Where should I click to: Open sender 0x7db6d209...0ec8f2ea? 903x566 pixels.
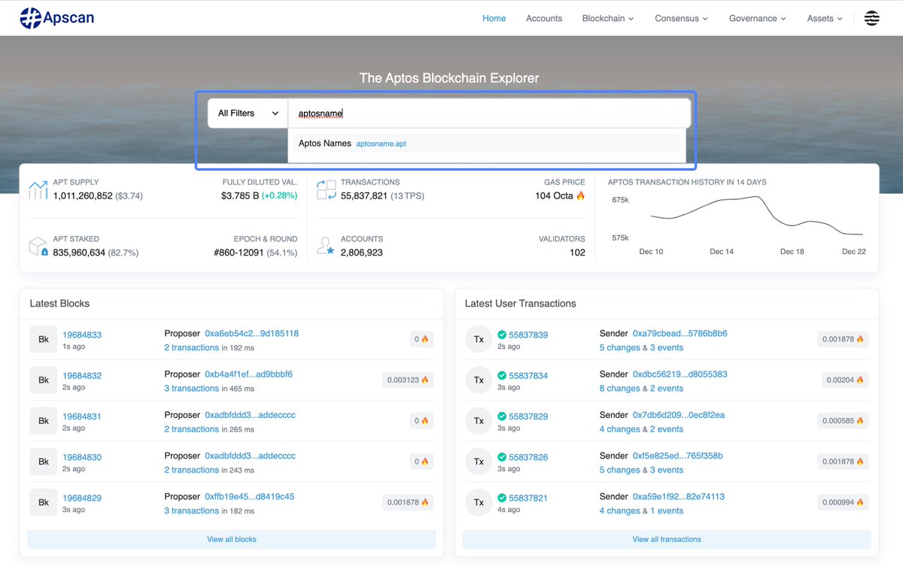point(679,414)
